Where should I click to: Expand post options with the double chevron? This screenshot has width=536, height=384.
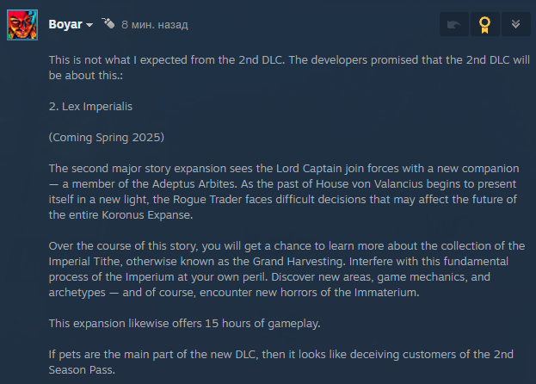515,24
